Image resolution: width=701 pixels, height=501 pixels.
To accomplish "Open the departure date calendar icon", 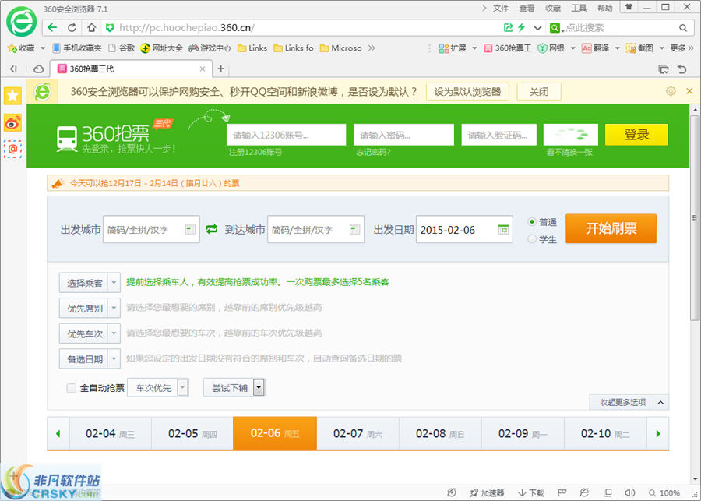I will pos(503,229).
